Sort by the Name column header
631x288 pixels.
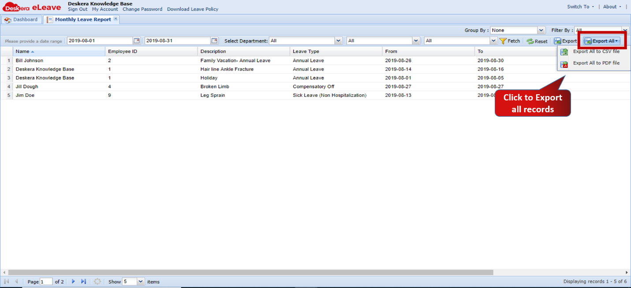(x=60, y=52)
